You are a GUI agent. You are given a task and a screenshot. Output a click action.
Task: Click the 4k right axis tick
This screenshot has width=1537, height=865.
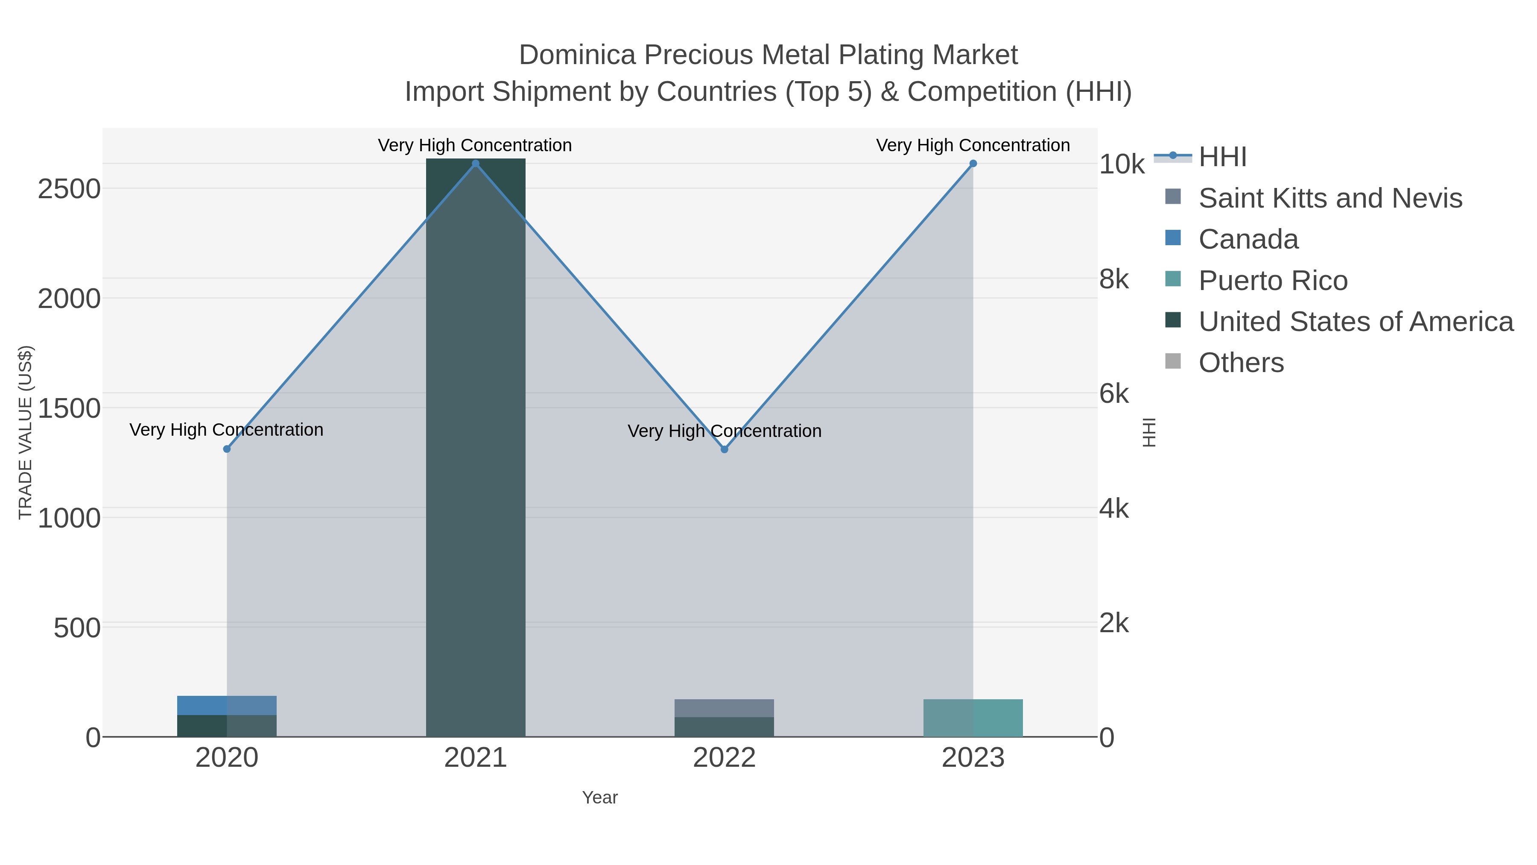click(1114, 509)
